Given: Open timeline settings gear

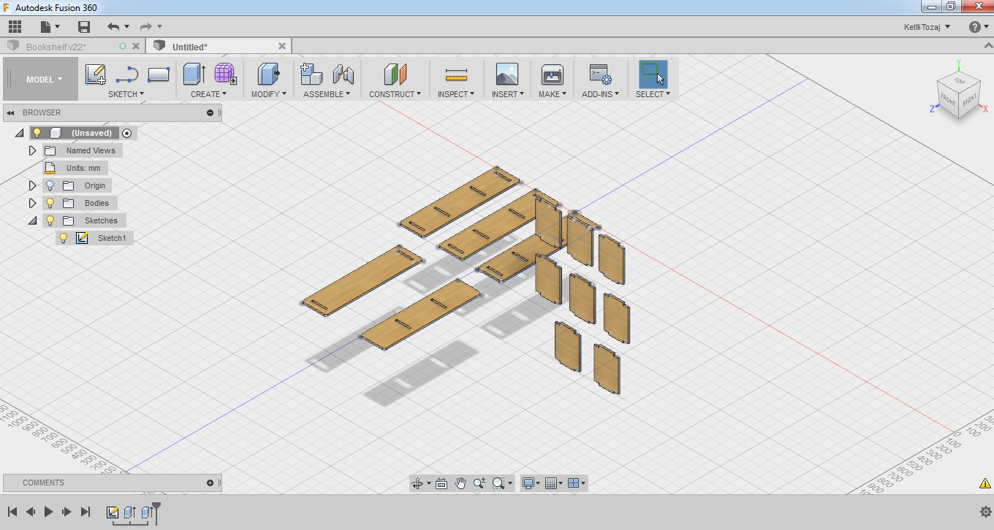Looking at the screenshot, I should 985,512.
